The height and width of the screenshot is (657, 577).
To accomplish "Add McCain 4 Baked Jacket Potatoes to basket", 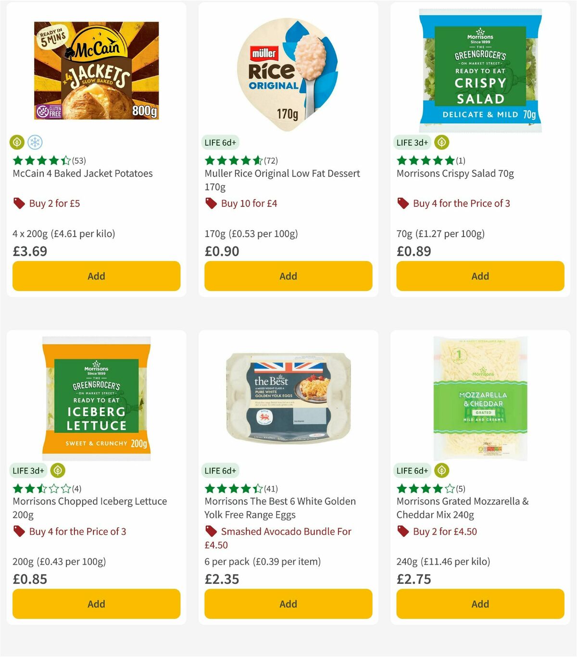I will point(96,276).
